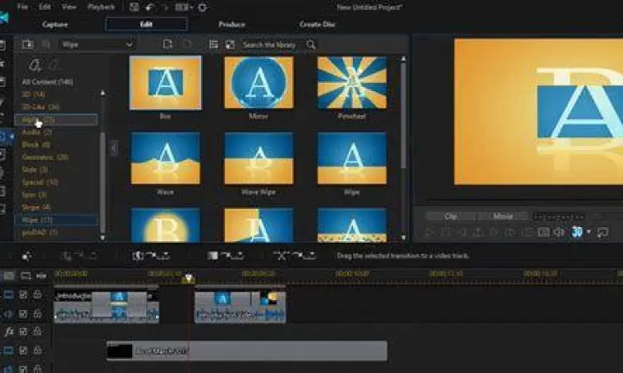Image resolution: width=623 pixels, height=373 pixels.
Task: Toggle the 3D preview mode icon
Action: coord(576,231)
